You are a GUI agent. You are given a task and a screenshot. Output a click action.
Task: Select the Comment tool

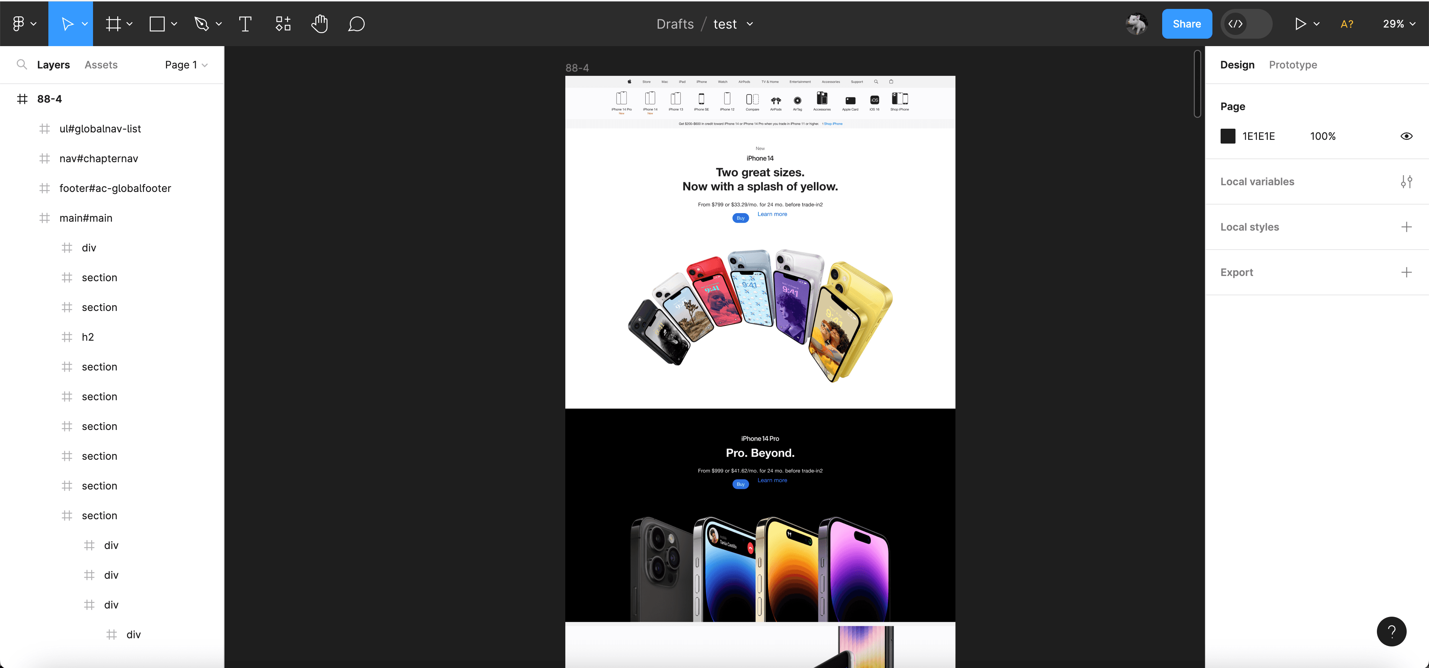pyautogui.click(x=356, y=24)
